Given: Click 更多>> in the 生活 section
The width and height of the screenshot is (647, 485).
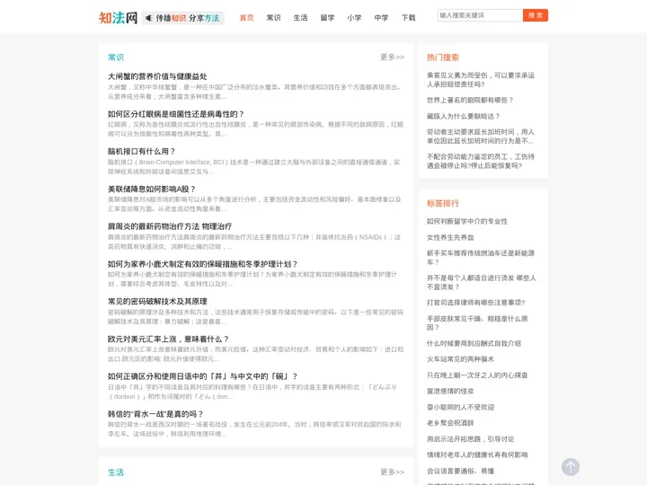Looking at the screenshot, I should tap(392, 472).
